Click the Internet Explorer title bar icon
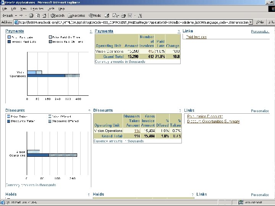The image size is (275, 206). point(2,2)
